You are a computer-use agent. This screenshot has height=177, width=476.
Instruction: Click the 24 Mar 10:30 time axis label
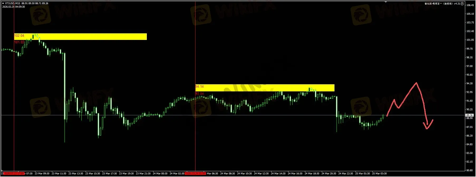[244, 174]
